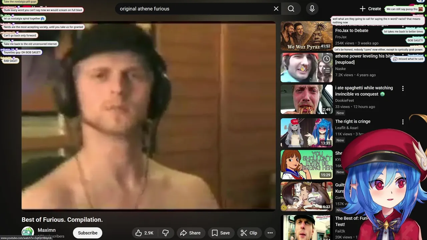
Task: Dislike the video with the thumbs down icon
Action: 165,233
